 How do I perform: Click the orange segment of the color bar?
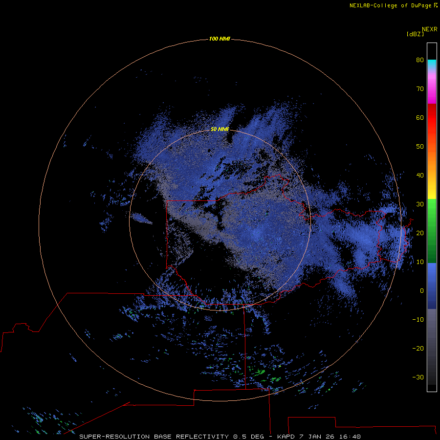(432, 160)
